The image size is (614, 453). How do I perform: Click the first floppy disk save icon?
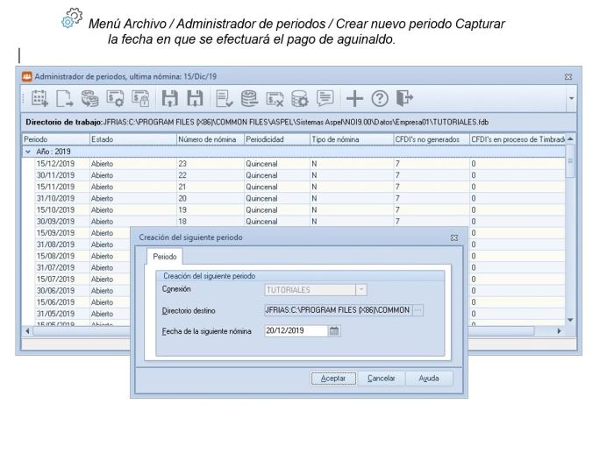pyautogui.click(x=166, y=100)
